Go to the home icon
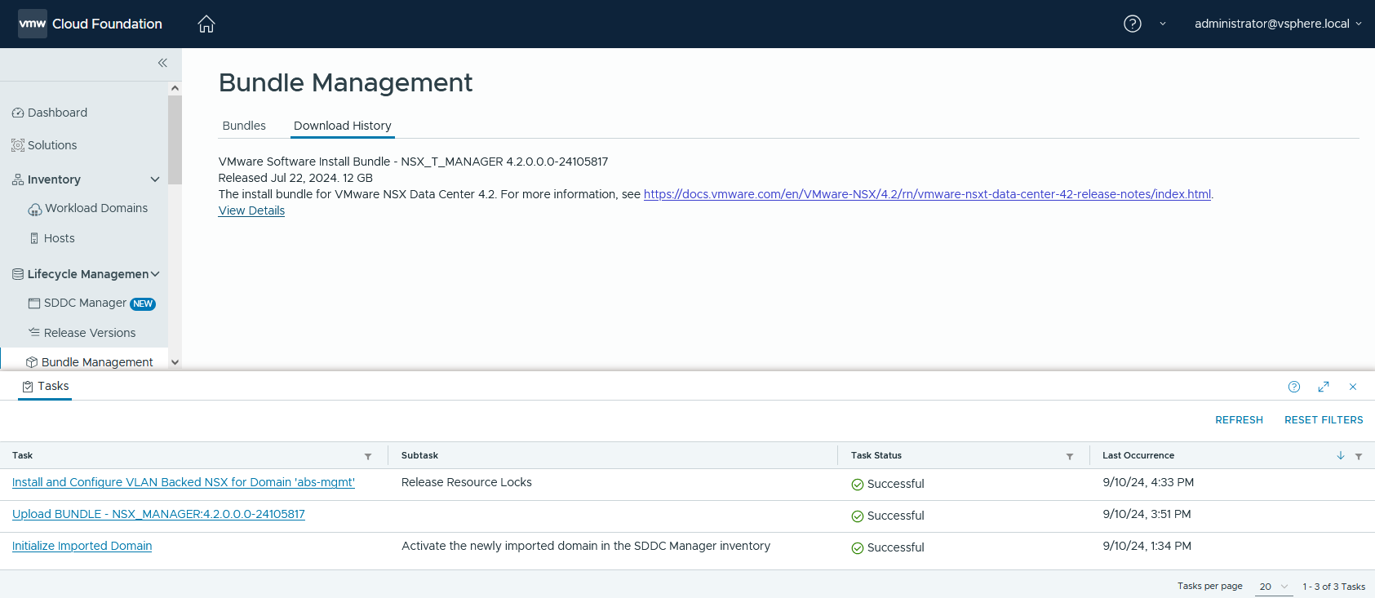1375x598 pixels. coord(206,24)
